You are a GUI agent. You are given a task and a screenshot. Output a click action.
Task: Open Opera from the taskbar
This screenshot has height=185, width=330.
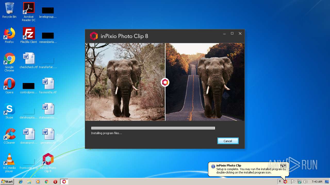pos(55,182)
